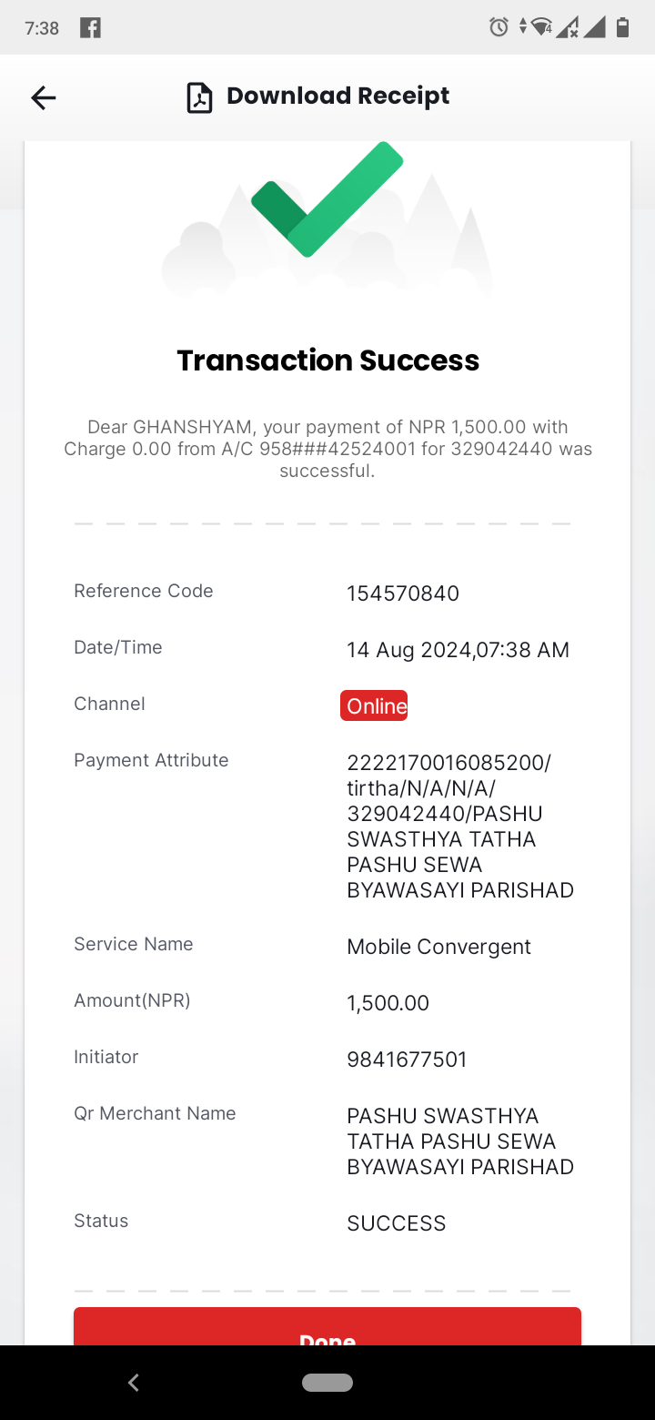Tap the battery status icon
The height and width of the screenshot is (1420, 655).
[x=623, y=27]
